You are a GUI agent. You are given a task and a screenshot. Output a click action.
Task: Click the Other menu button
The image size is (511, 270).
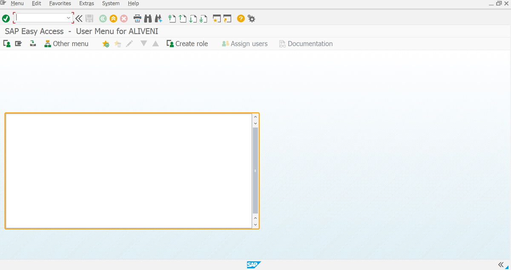point(66,43)
